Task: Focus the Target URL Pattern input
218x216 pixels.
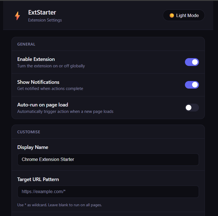Action: [108, 192]
